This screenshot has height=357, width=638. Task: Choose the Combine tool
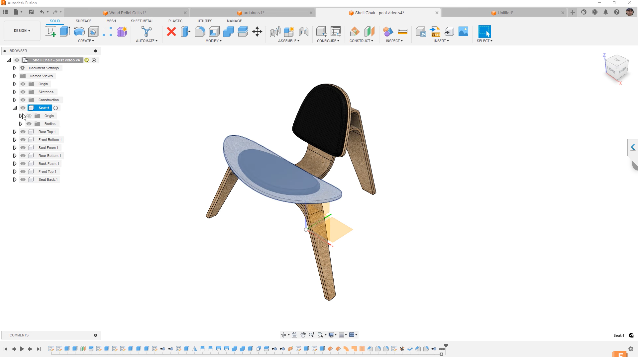(228, 32)
